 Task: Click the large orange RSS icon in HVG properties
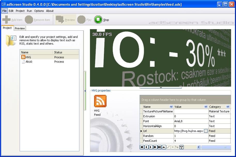100,101
